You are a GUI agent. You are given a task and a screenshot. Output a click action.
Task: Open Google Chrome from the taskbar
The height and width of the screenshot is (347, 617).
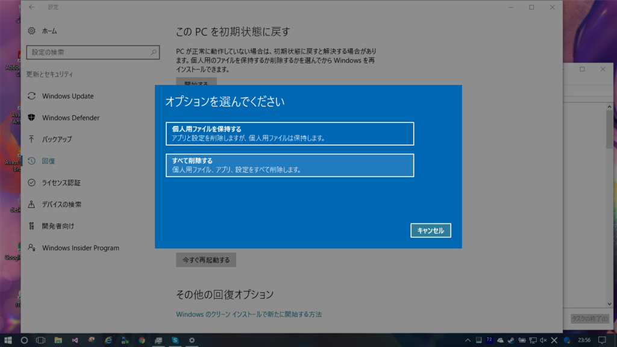142,340
